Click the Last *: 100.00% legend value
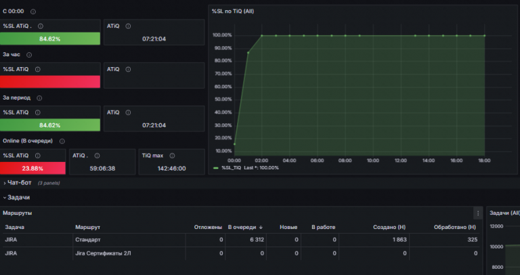The width and height of the screenshot is (520, 275). (261, 168)
